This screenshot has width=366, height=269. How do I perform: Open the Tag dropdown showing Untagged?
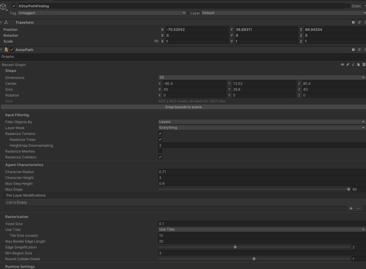[x=102, y=13]
